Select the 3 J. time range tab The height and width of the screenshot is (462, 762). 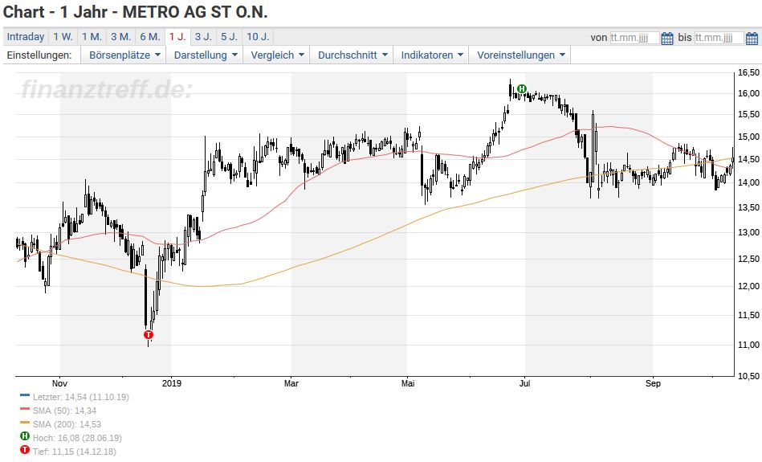[203, 37]
